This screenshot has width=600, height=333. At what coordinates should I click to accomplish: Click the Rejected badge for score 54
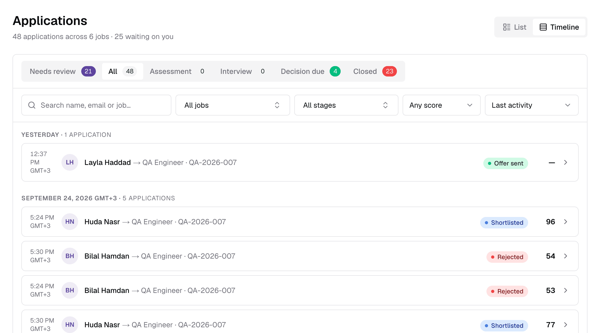(x=507, y=257)
